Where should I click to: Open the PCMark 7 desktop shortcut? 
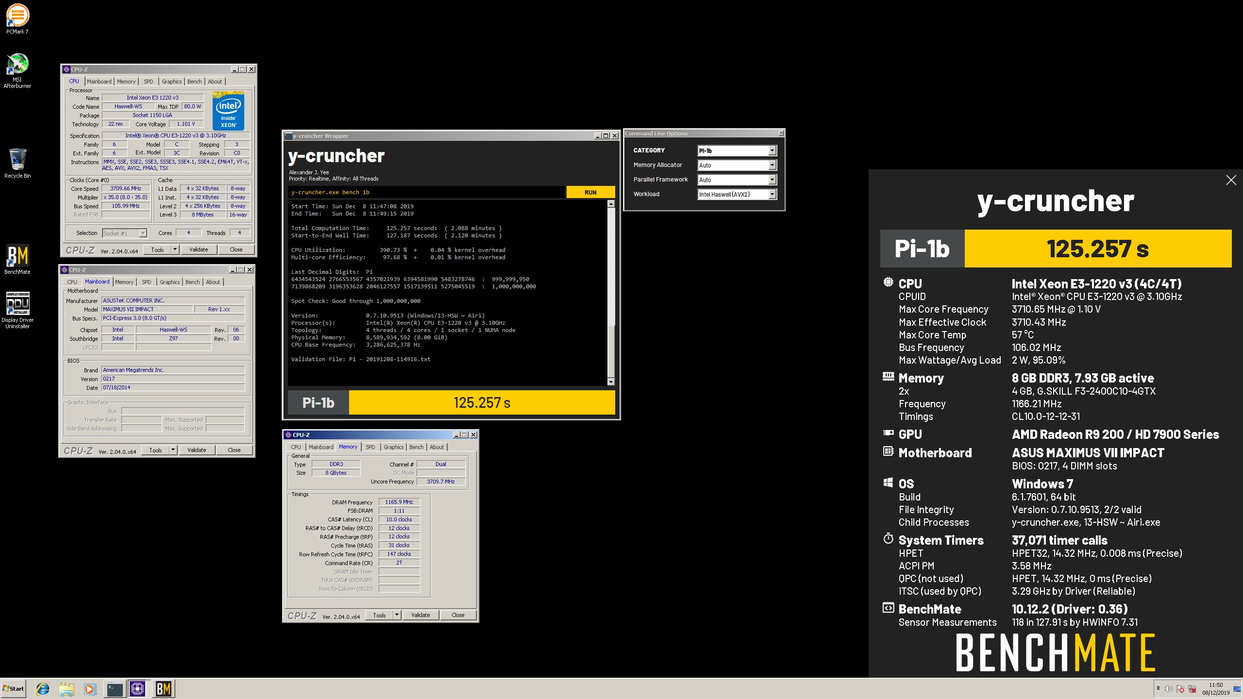pos(17,18)
